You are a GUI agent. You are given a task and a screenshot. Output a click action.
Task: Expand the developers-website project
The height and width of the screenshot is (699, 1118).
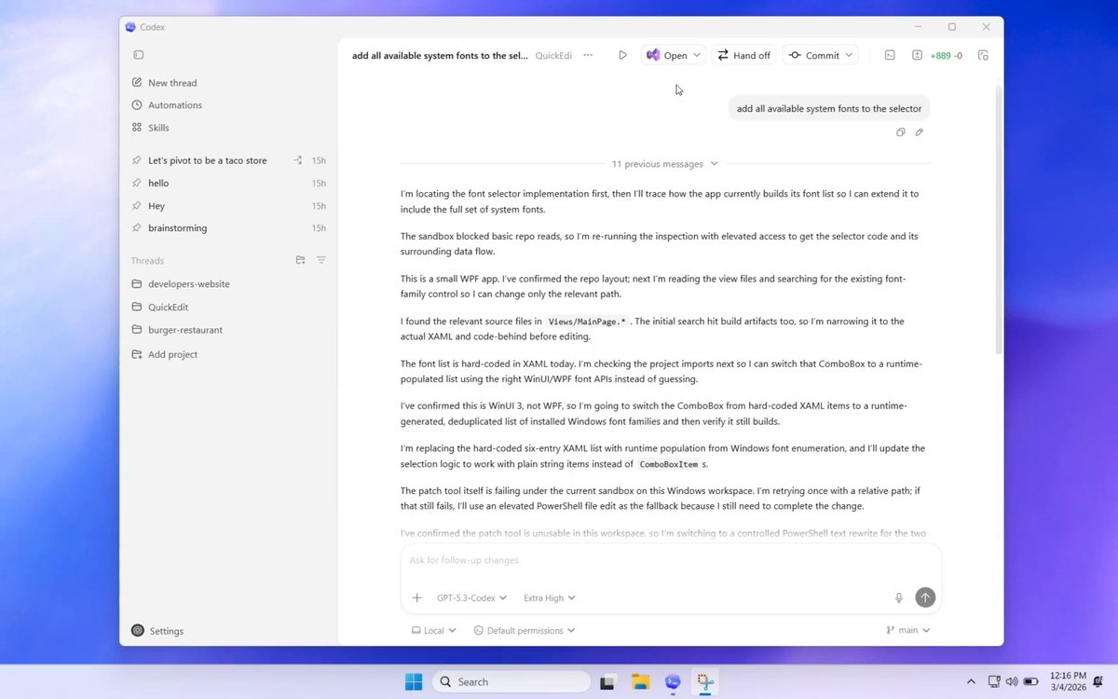pos(188,283)
